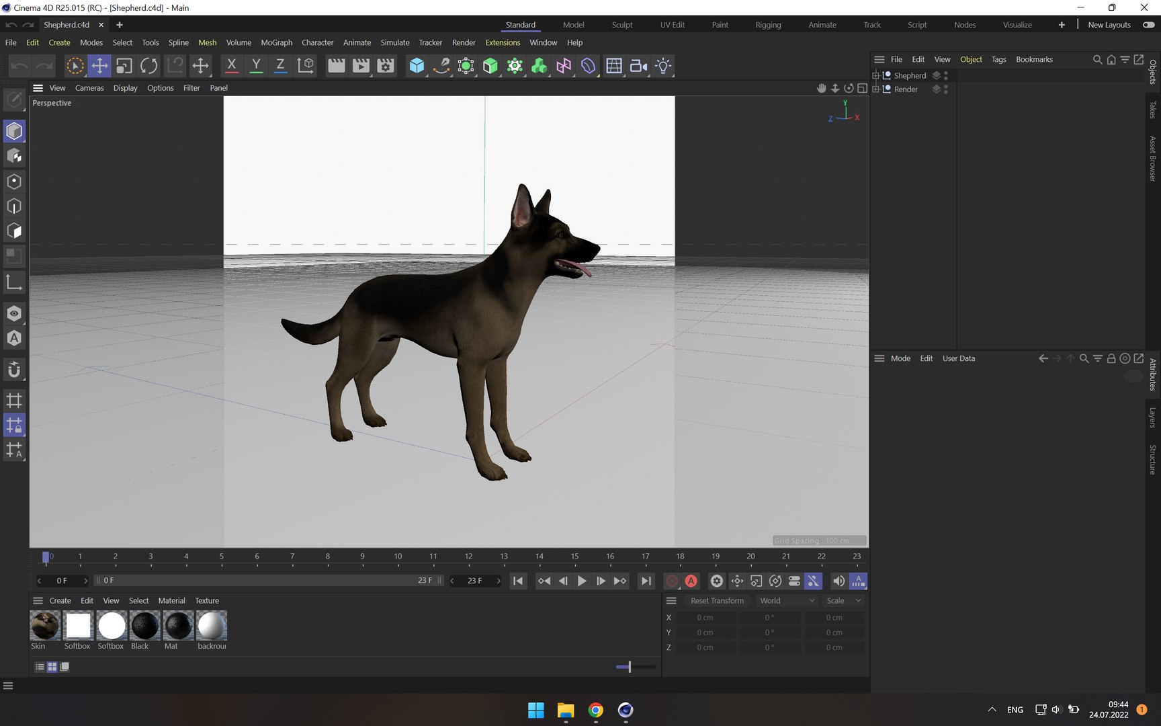This screenshot has width=1161, height=726.
Task: Play the animation forward
Action: click(582, 581)
